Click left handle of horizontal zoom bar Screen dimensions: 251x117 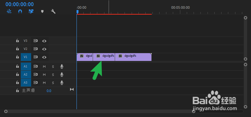(6, 111)
